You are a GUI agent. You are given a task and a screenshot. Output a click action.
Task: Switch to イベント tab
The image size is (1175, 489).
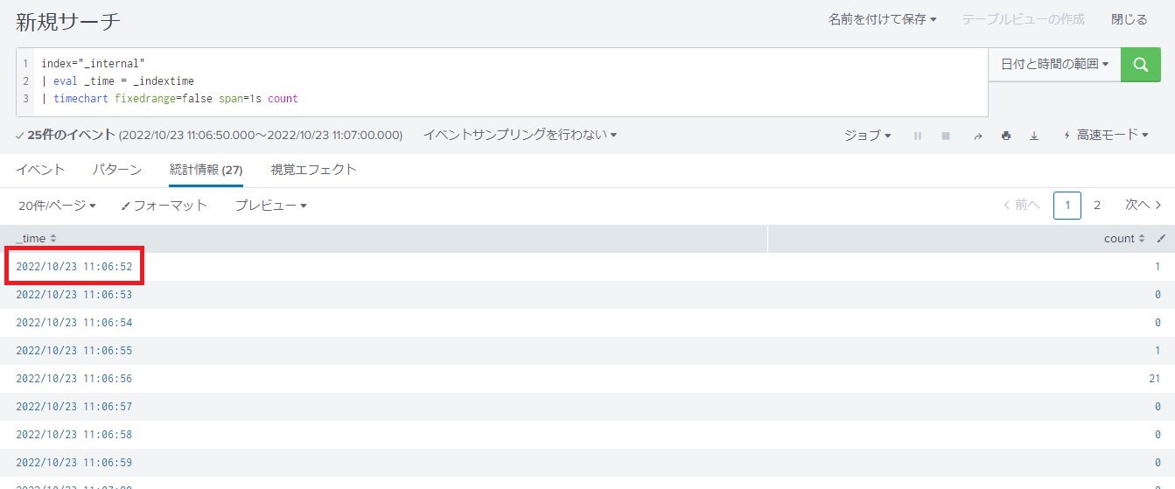coord(40,170)
